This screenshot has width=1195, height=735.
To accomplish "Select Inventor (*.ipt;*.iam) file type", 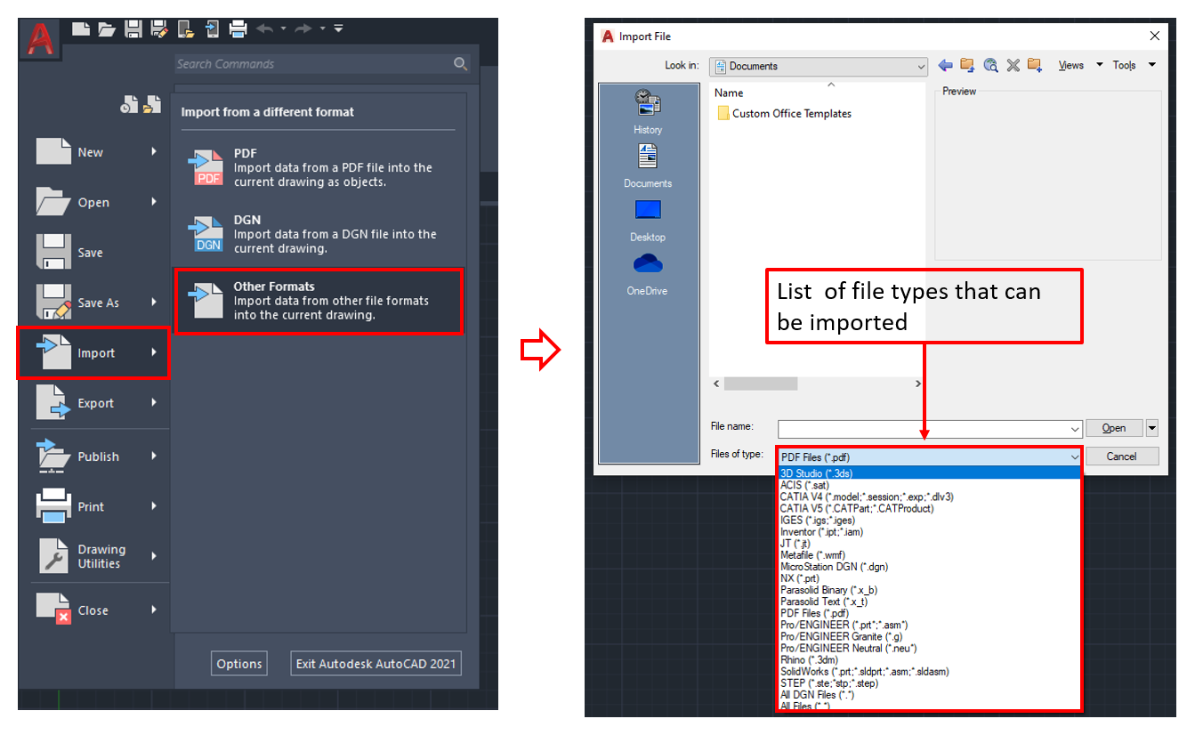I will pyautogui.click(x=929, y=531).
